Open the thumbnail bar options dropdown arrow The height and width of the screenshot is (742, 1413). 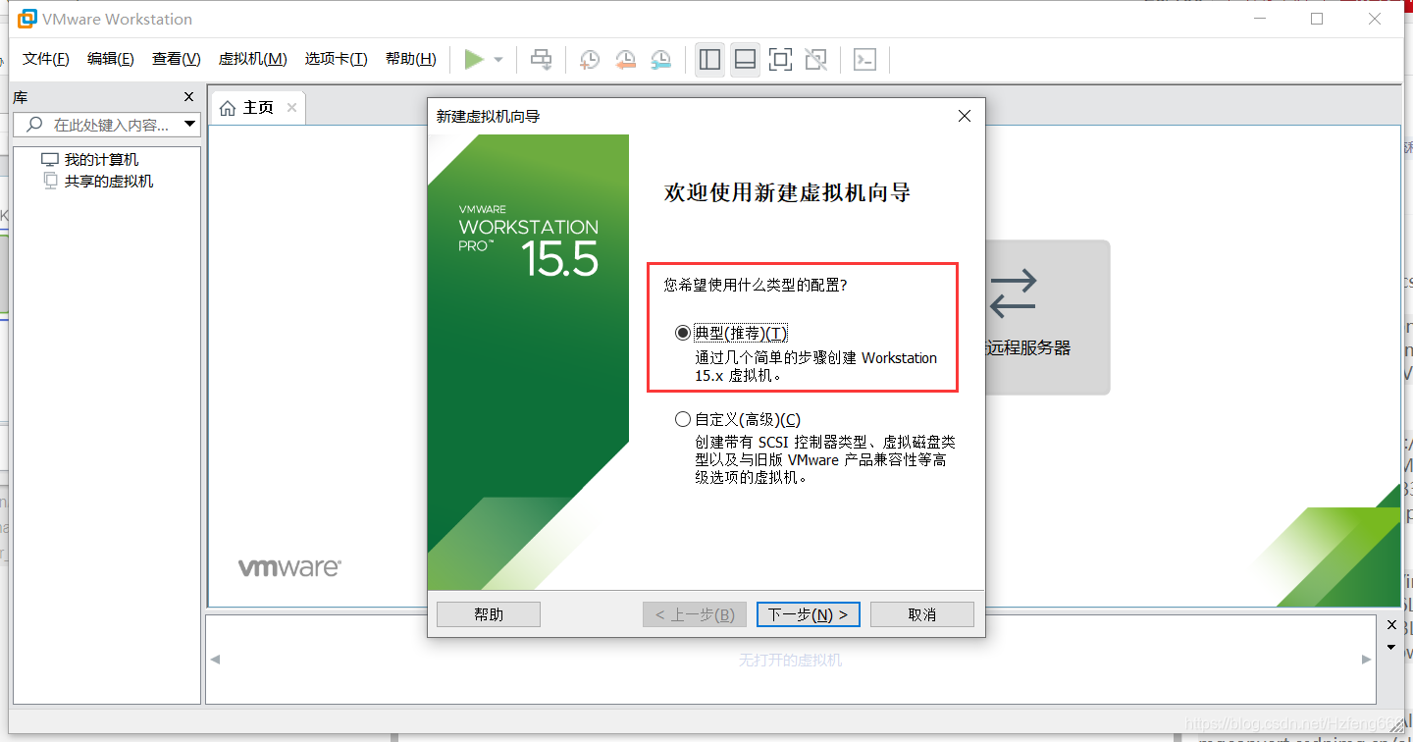point(1391,648)
